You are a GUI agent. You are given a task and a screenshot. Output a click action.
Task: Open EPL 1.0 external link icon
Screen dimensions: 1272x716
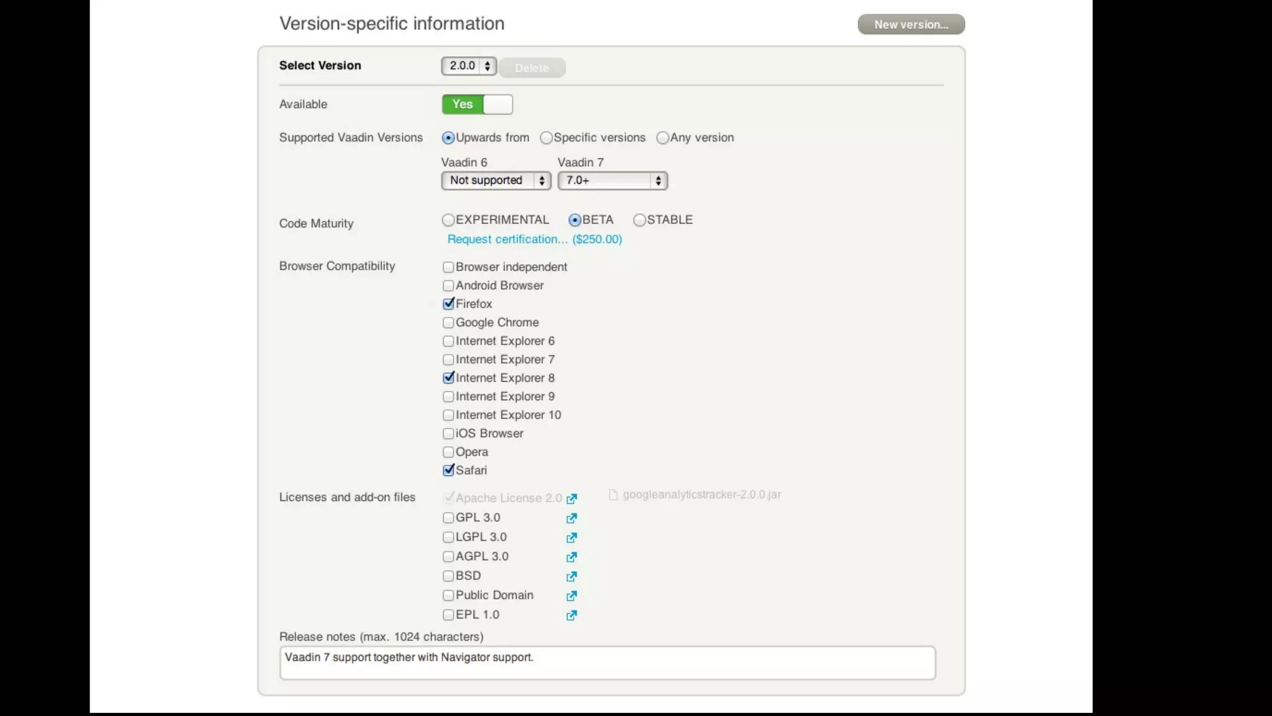pos(571,615)
